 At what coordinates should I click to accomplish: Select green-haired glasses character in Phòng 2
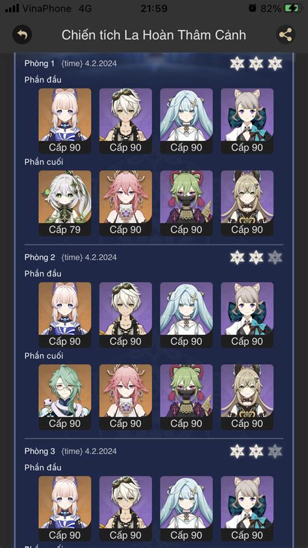coord(64,397)
